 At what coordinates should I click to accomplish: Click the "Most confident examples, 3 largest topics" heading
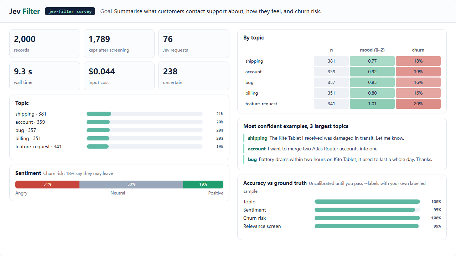(296, 126)
